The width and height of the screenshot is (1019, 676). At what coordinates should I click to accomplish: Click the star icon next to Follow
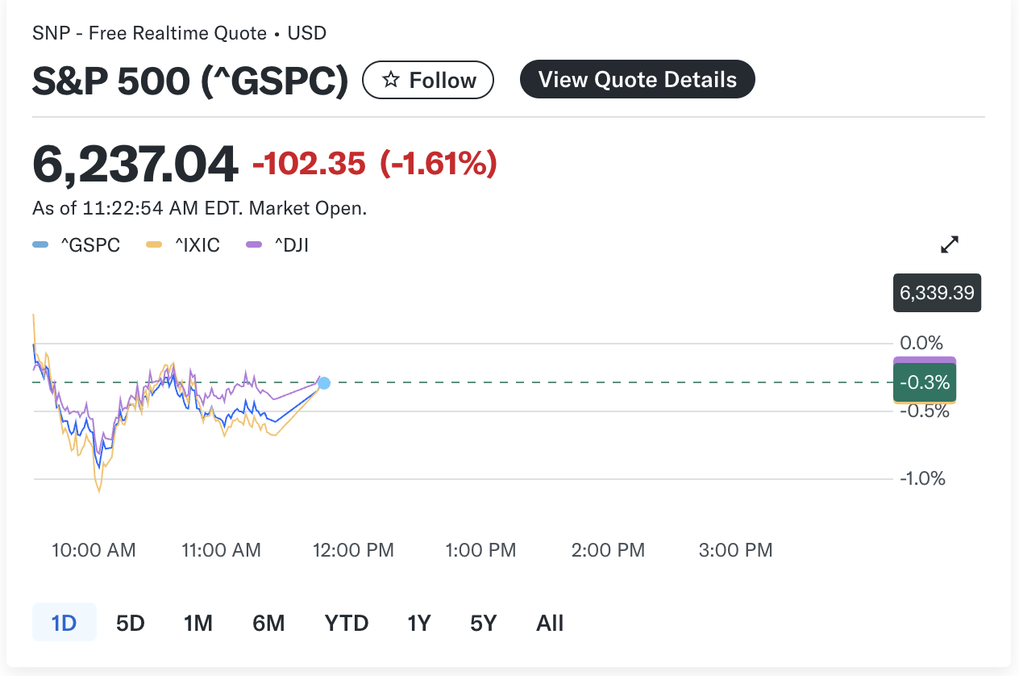[x=390, y=79]
